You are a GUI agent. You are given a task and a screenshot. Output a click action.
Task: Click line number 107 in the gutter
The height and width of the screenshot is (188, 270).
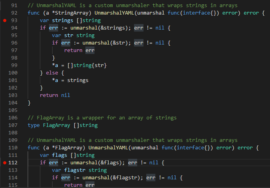tap(13, 125)
